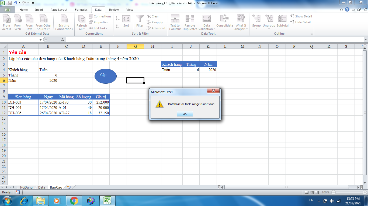The height and width of the screenshot is (206, 368).
Task: Click Text to Columns
Action: click(175, 23)
